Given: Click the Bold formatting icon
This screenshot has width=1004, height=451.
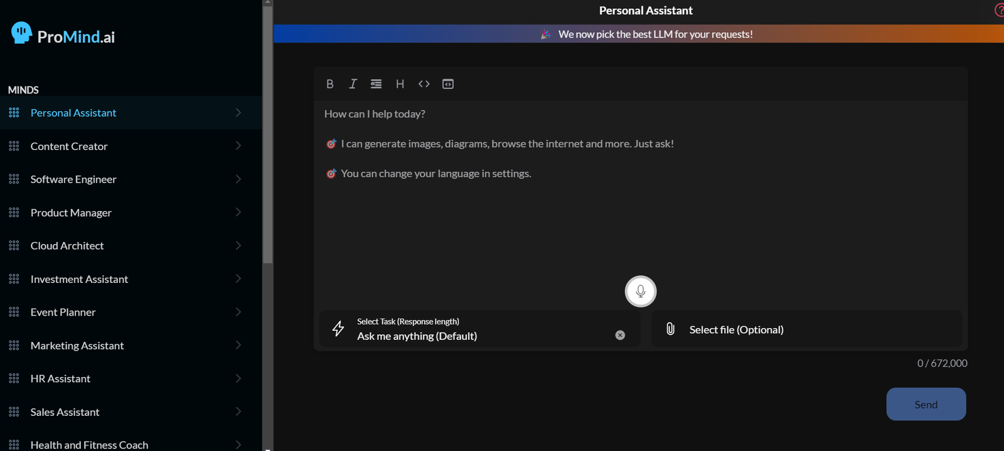Looking at the screenshot, I should (x=330, y=84).
